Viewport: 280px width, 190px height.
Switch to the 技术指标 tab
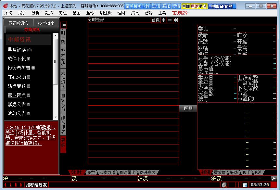click(46, 23)
